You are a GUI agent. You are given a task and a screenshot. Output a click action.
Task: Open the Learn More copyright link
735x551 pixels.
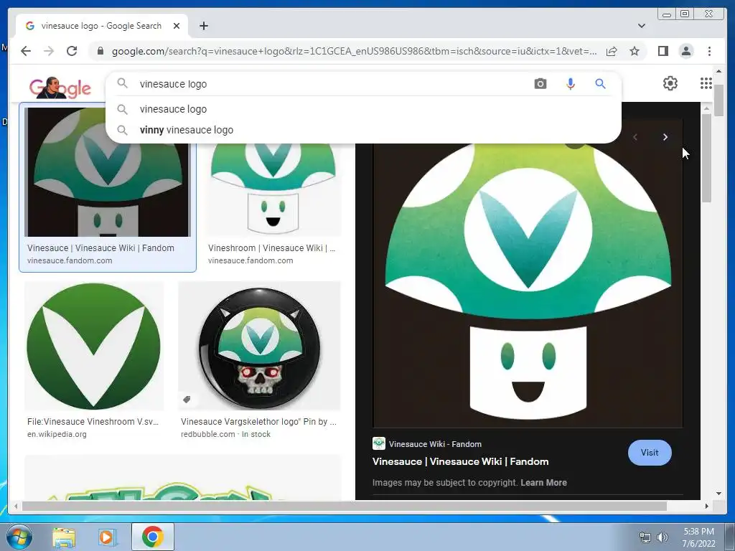(543, 483)
